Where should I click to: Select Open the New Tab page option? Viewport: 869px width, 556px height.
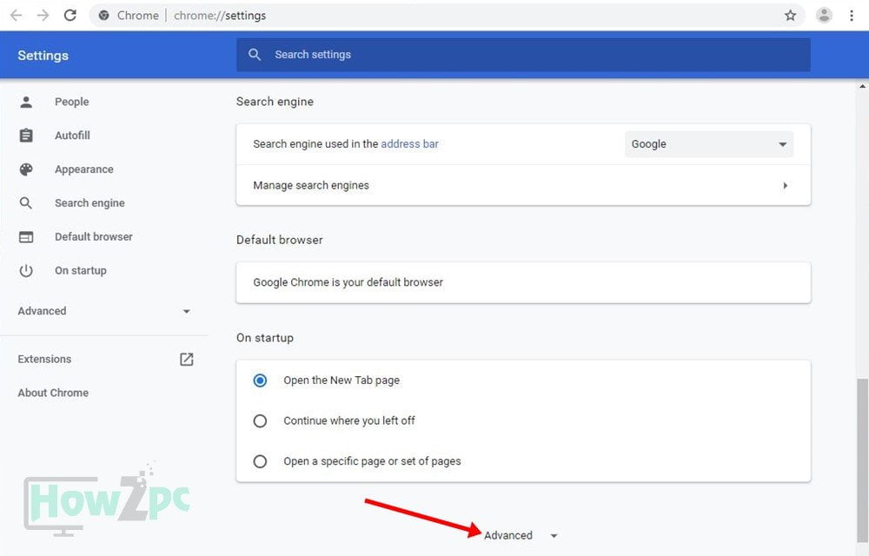260,381
